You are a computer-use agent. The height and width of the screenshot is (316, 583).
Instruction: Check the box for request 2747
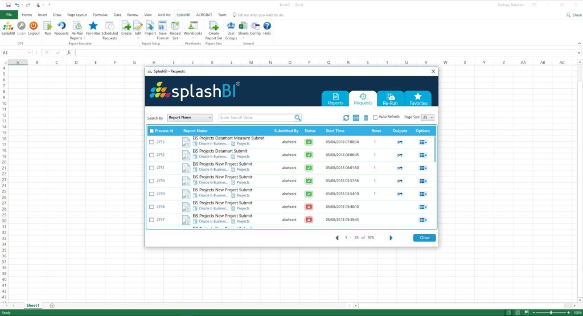click(151, 220)
